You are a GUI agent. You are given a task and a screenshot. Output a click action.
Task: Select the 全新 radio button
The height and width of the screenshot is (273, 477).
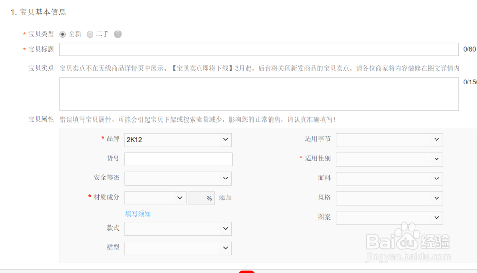coord(62,34)
